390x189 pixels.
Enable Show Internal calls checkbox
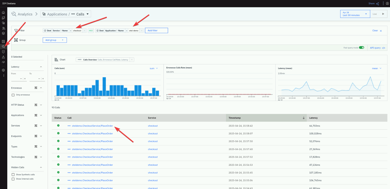pos(13,179)
